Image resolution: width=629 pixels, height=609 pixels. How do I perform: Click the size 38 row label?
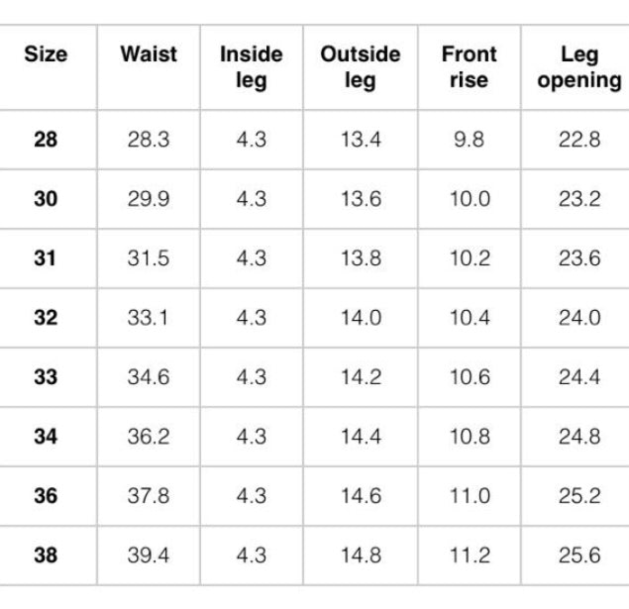pos(46,556)
